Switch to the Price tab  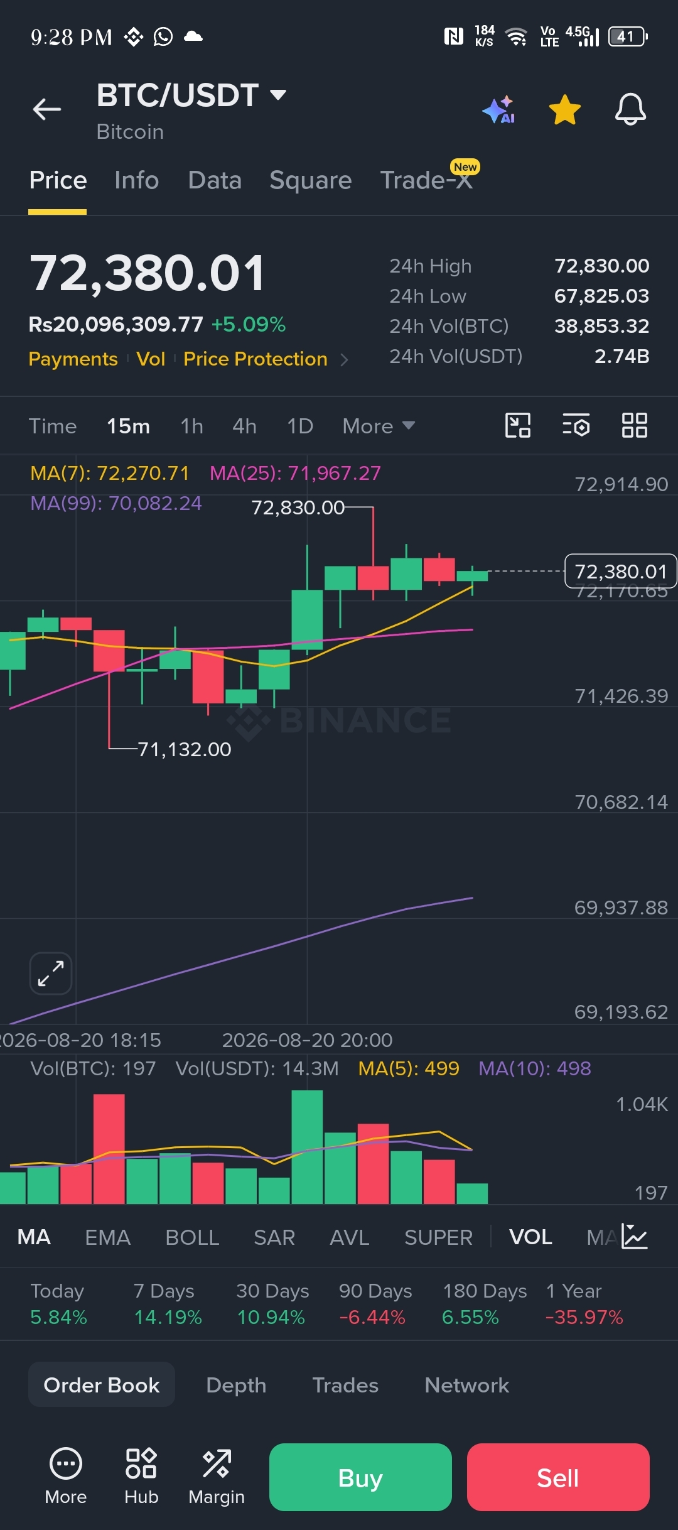click(58, 180)
